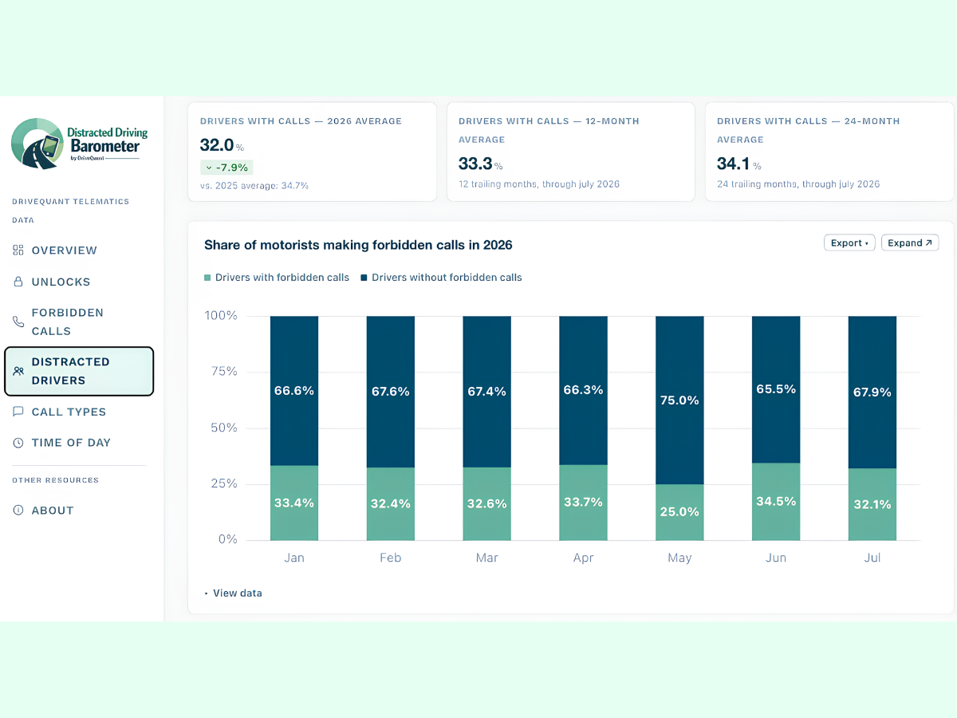Click the March 67.4% bar segment
957x718 pixels.
(x=487, y=392)
